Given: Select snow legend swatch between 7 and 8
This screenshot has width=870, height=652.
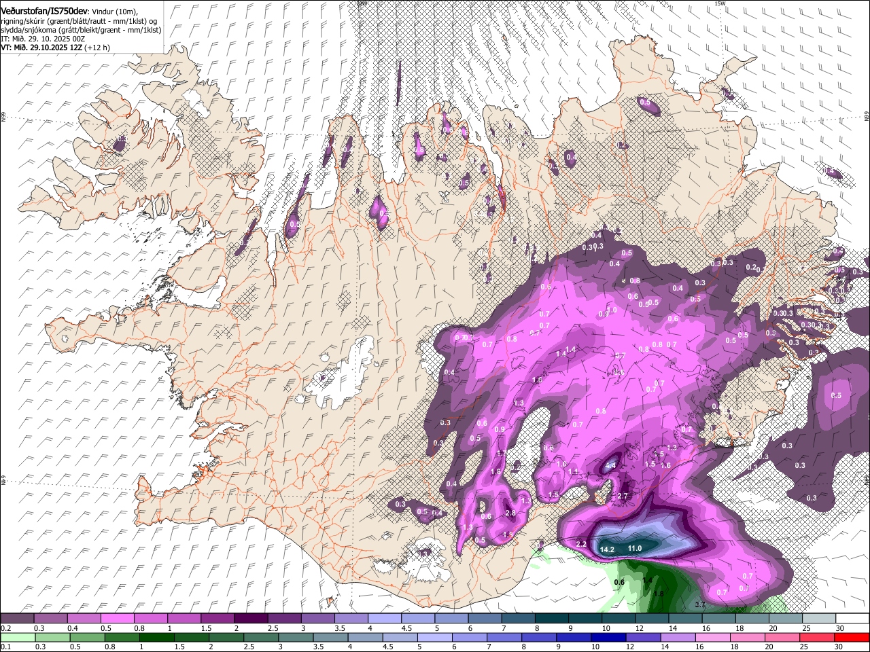Looking at the screenshot, I should (519, 618).
